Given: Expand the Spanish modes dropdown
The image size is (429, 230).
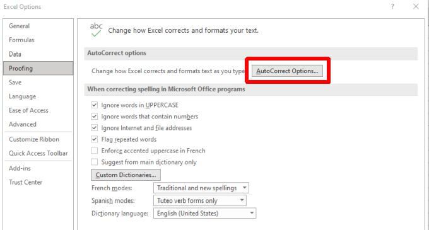Looking at the screenshot, I should point(200,200).
